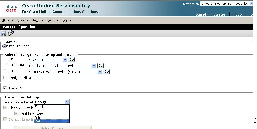
Task: Toggle the Device Name Based checkbox
Action: pyautogui.click(x=5, y=119)
